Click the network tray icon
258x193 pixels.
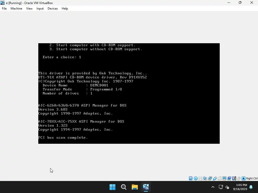221,187
